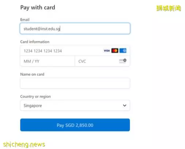The height and width of the screenshot is (149, 185).
Task: Click the country dropdown chevron arrow
Action: coord(124,106)
